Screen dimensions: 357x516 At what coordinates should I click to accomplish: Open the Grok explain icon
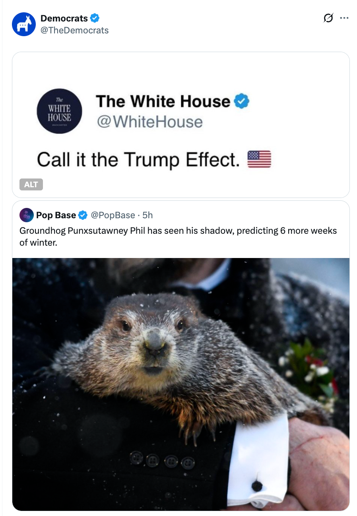click(x=328, y=18)
